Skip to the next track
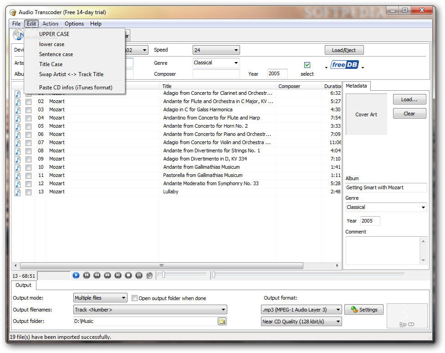The height and width of the screenshot is (353, 445). [118, 275]
